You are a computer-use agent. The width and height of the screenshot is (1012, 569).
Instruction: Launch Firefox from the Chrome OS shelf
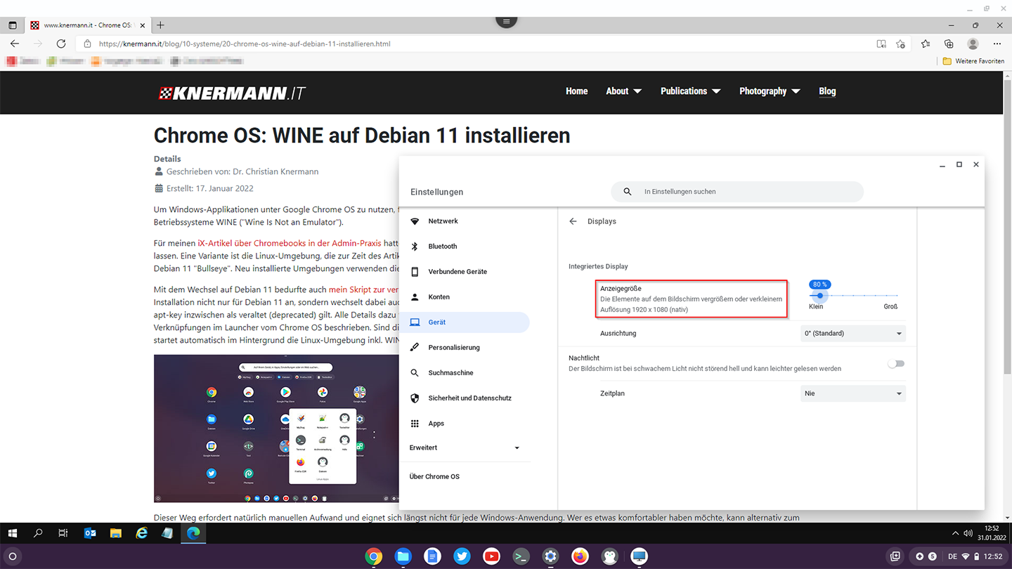580,556
